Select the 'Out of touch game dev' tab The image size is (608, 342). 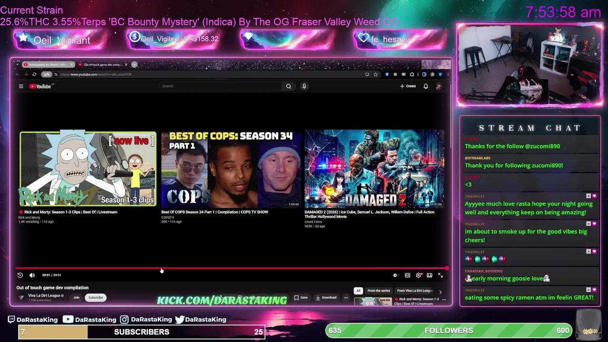tap(102, 64)
